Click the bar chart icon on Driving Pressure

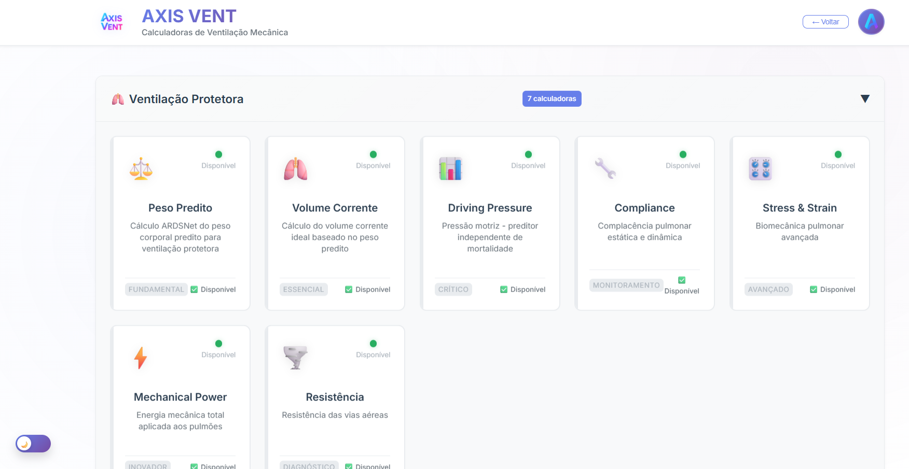point(450,168)
